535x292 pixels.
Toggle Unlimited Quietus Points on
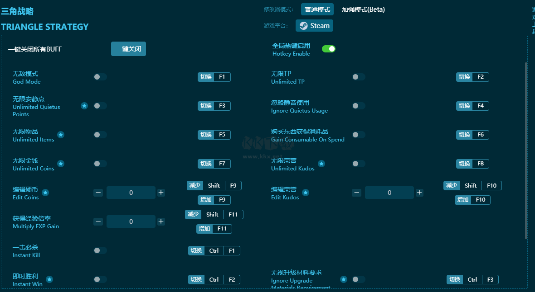pos(100,106)
